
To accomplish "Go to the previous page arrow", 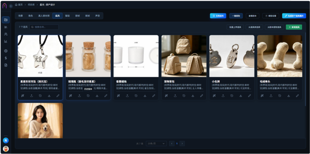I will coord(172,144).
